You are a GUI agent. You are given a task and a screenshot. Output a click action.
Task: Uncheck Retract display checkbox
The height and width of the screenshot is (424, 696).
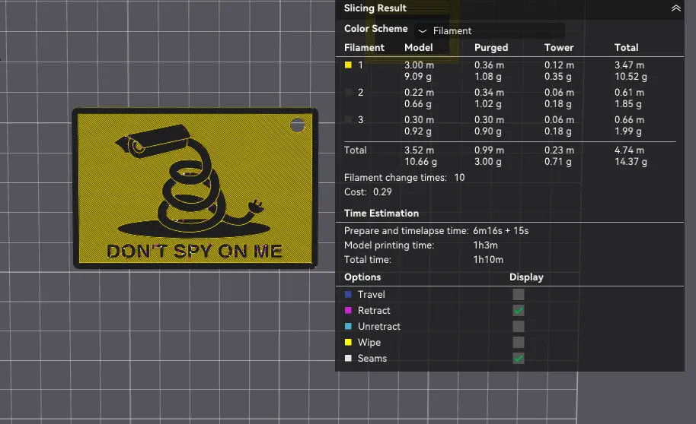518,310
